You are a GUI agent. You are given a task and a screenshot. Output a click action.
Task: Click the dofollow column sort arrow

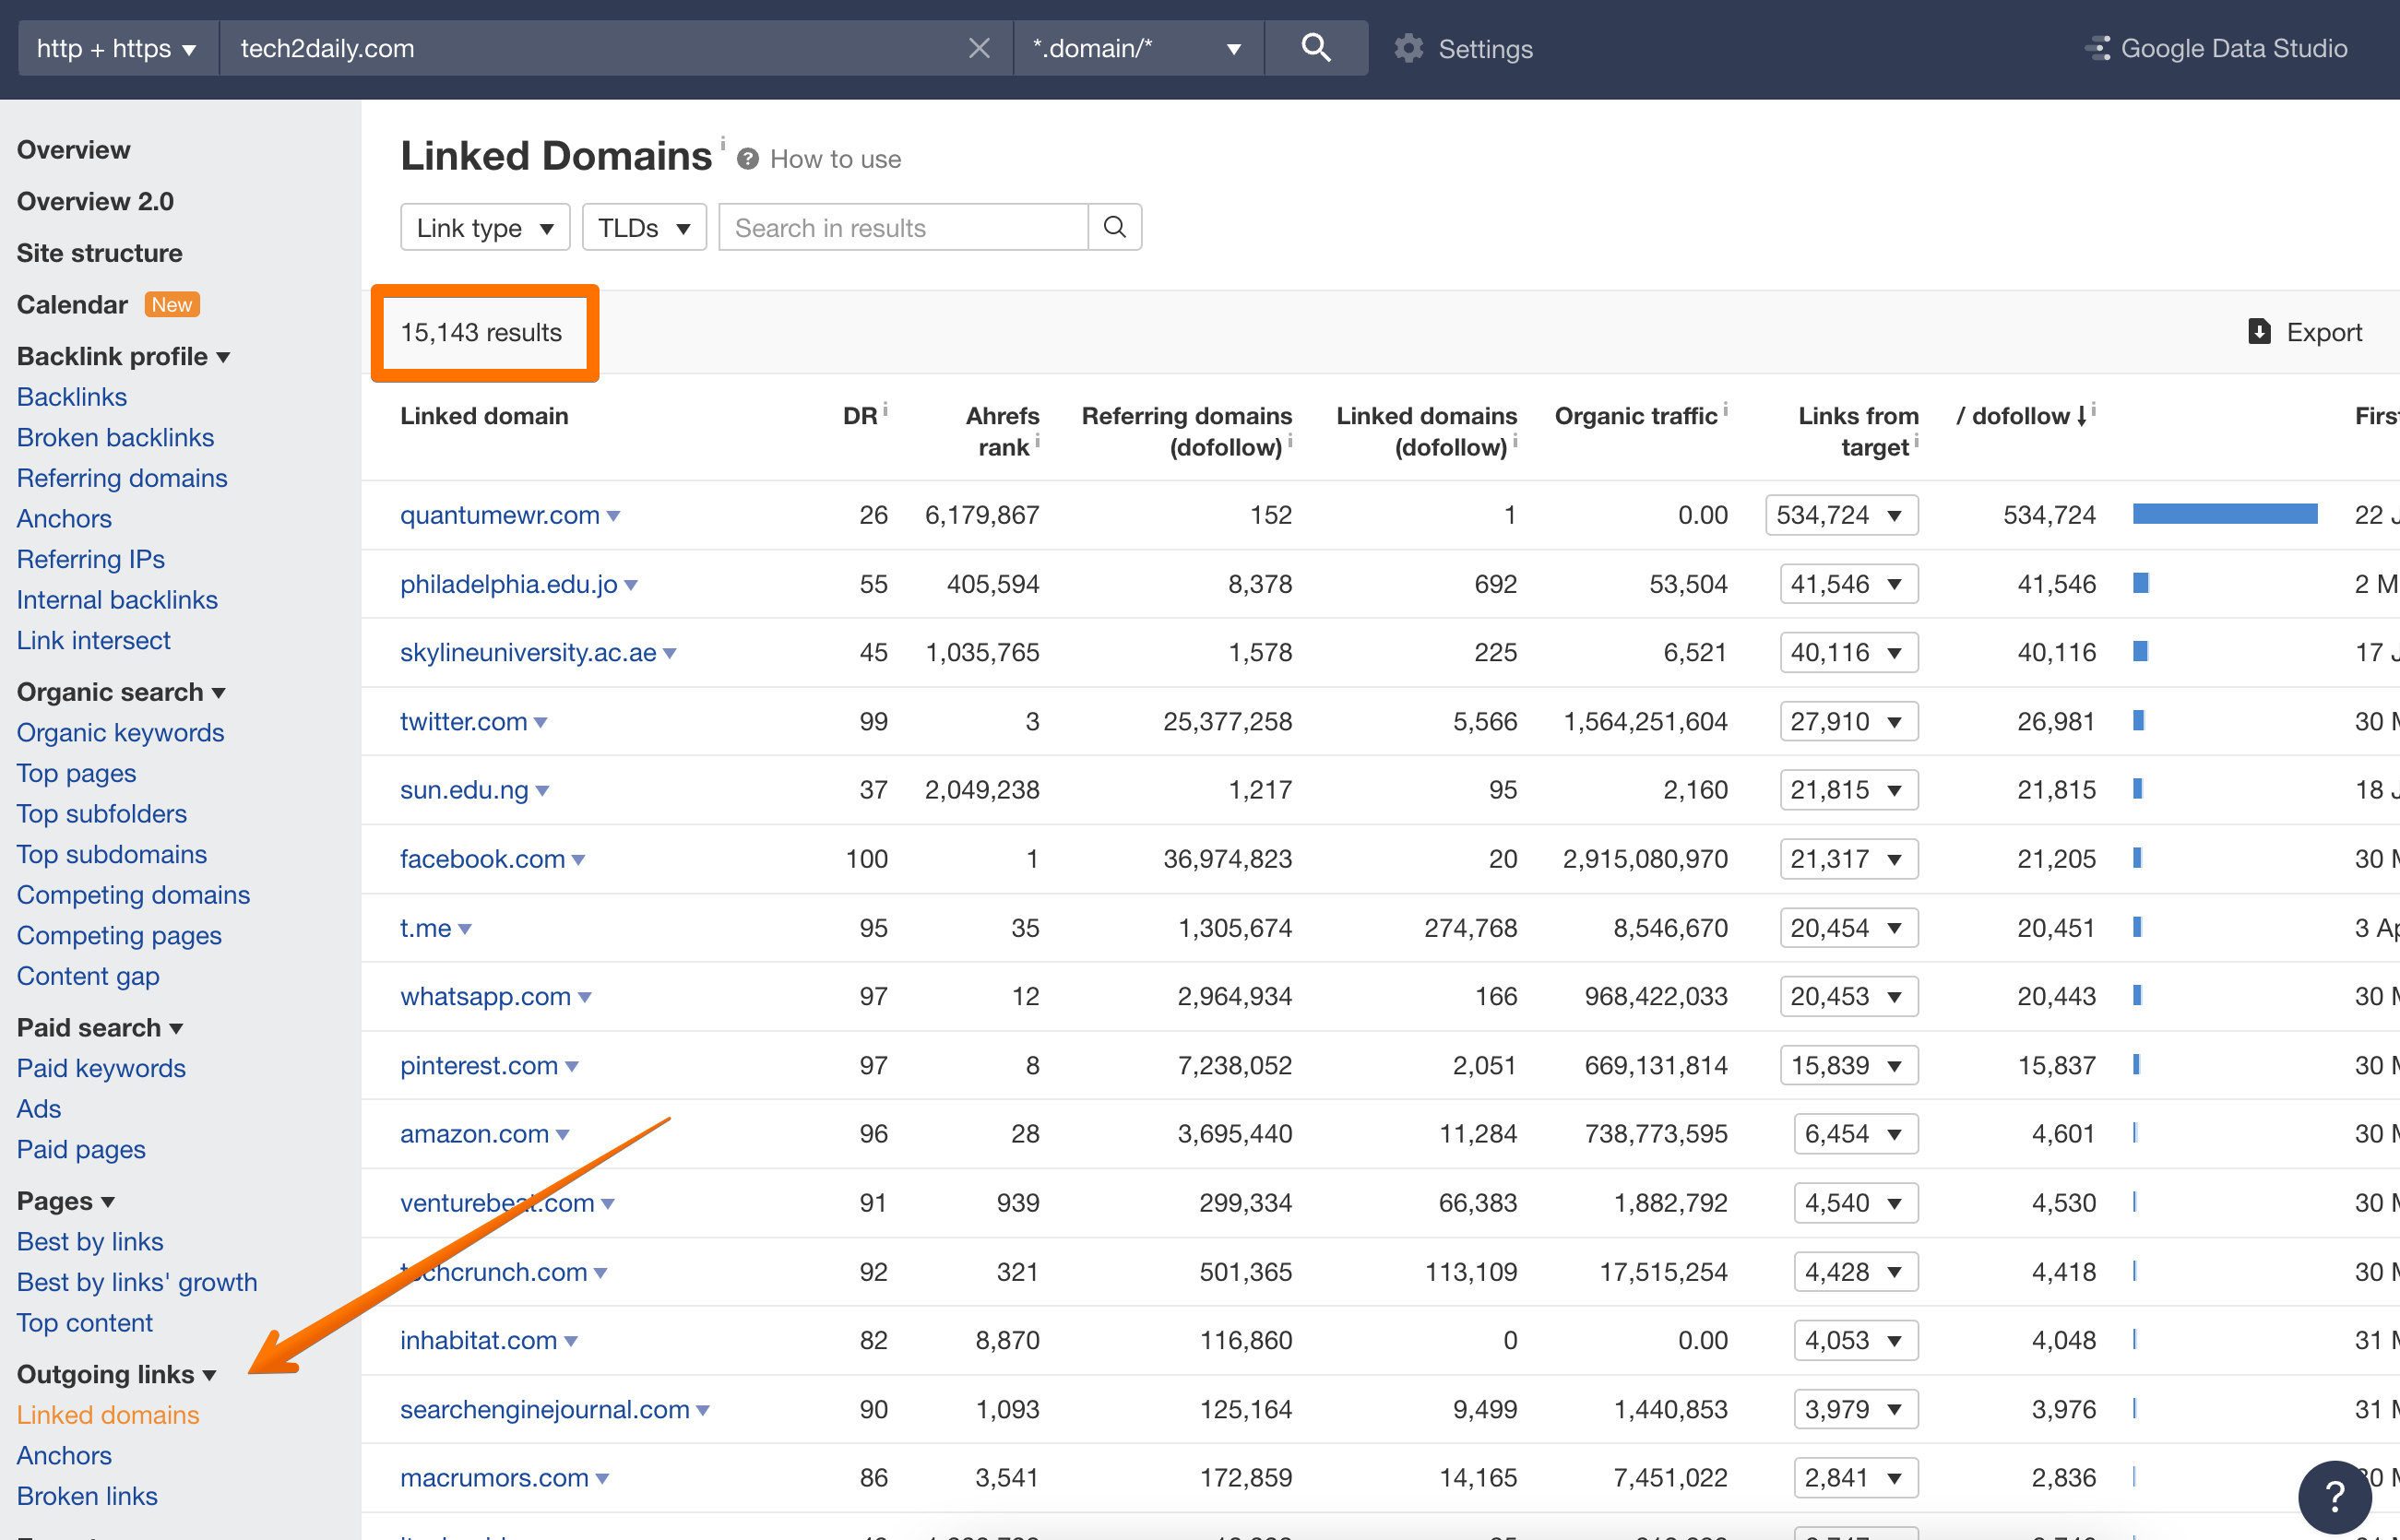coord(2082,415)
